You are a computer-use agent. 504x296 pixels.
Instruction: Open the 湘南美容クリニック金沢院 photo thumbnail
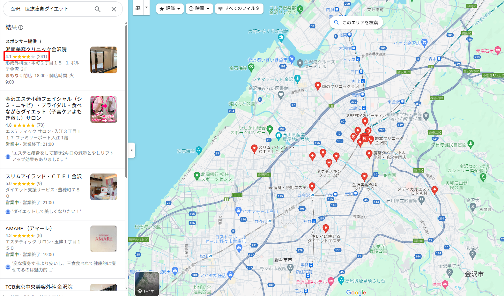tap(104, 60)
